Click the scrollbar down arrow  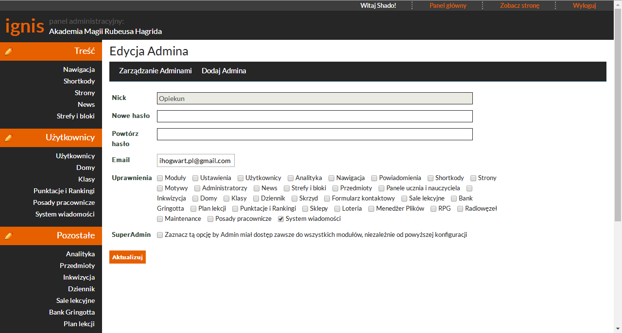[618, 329]
